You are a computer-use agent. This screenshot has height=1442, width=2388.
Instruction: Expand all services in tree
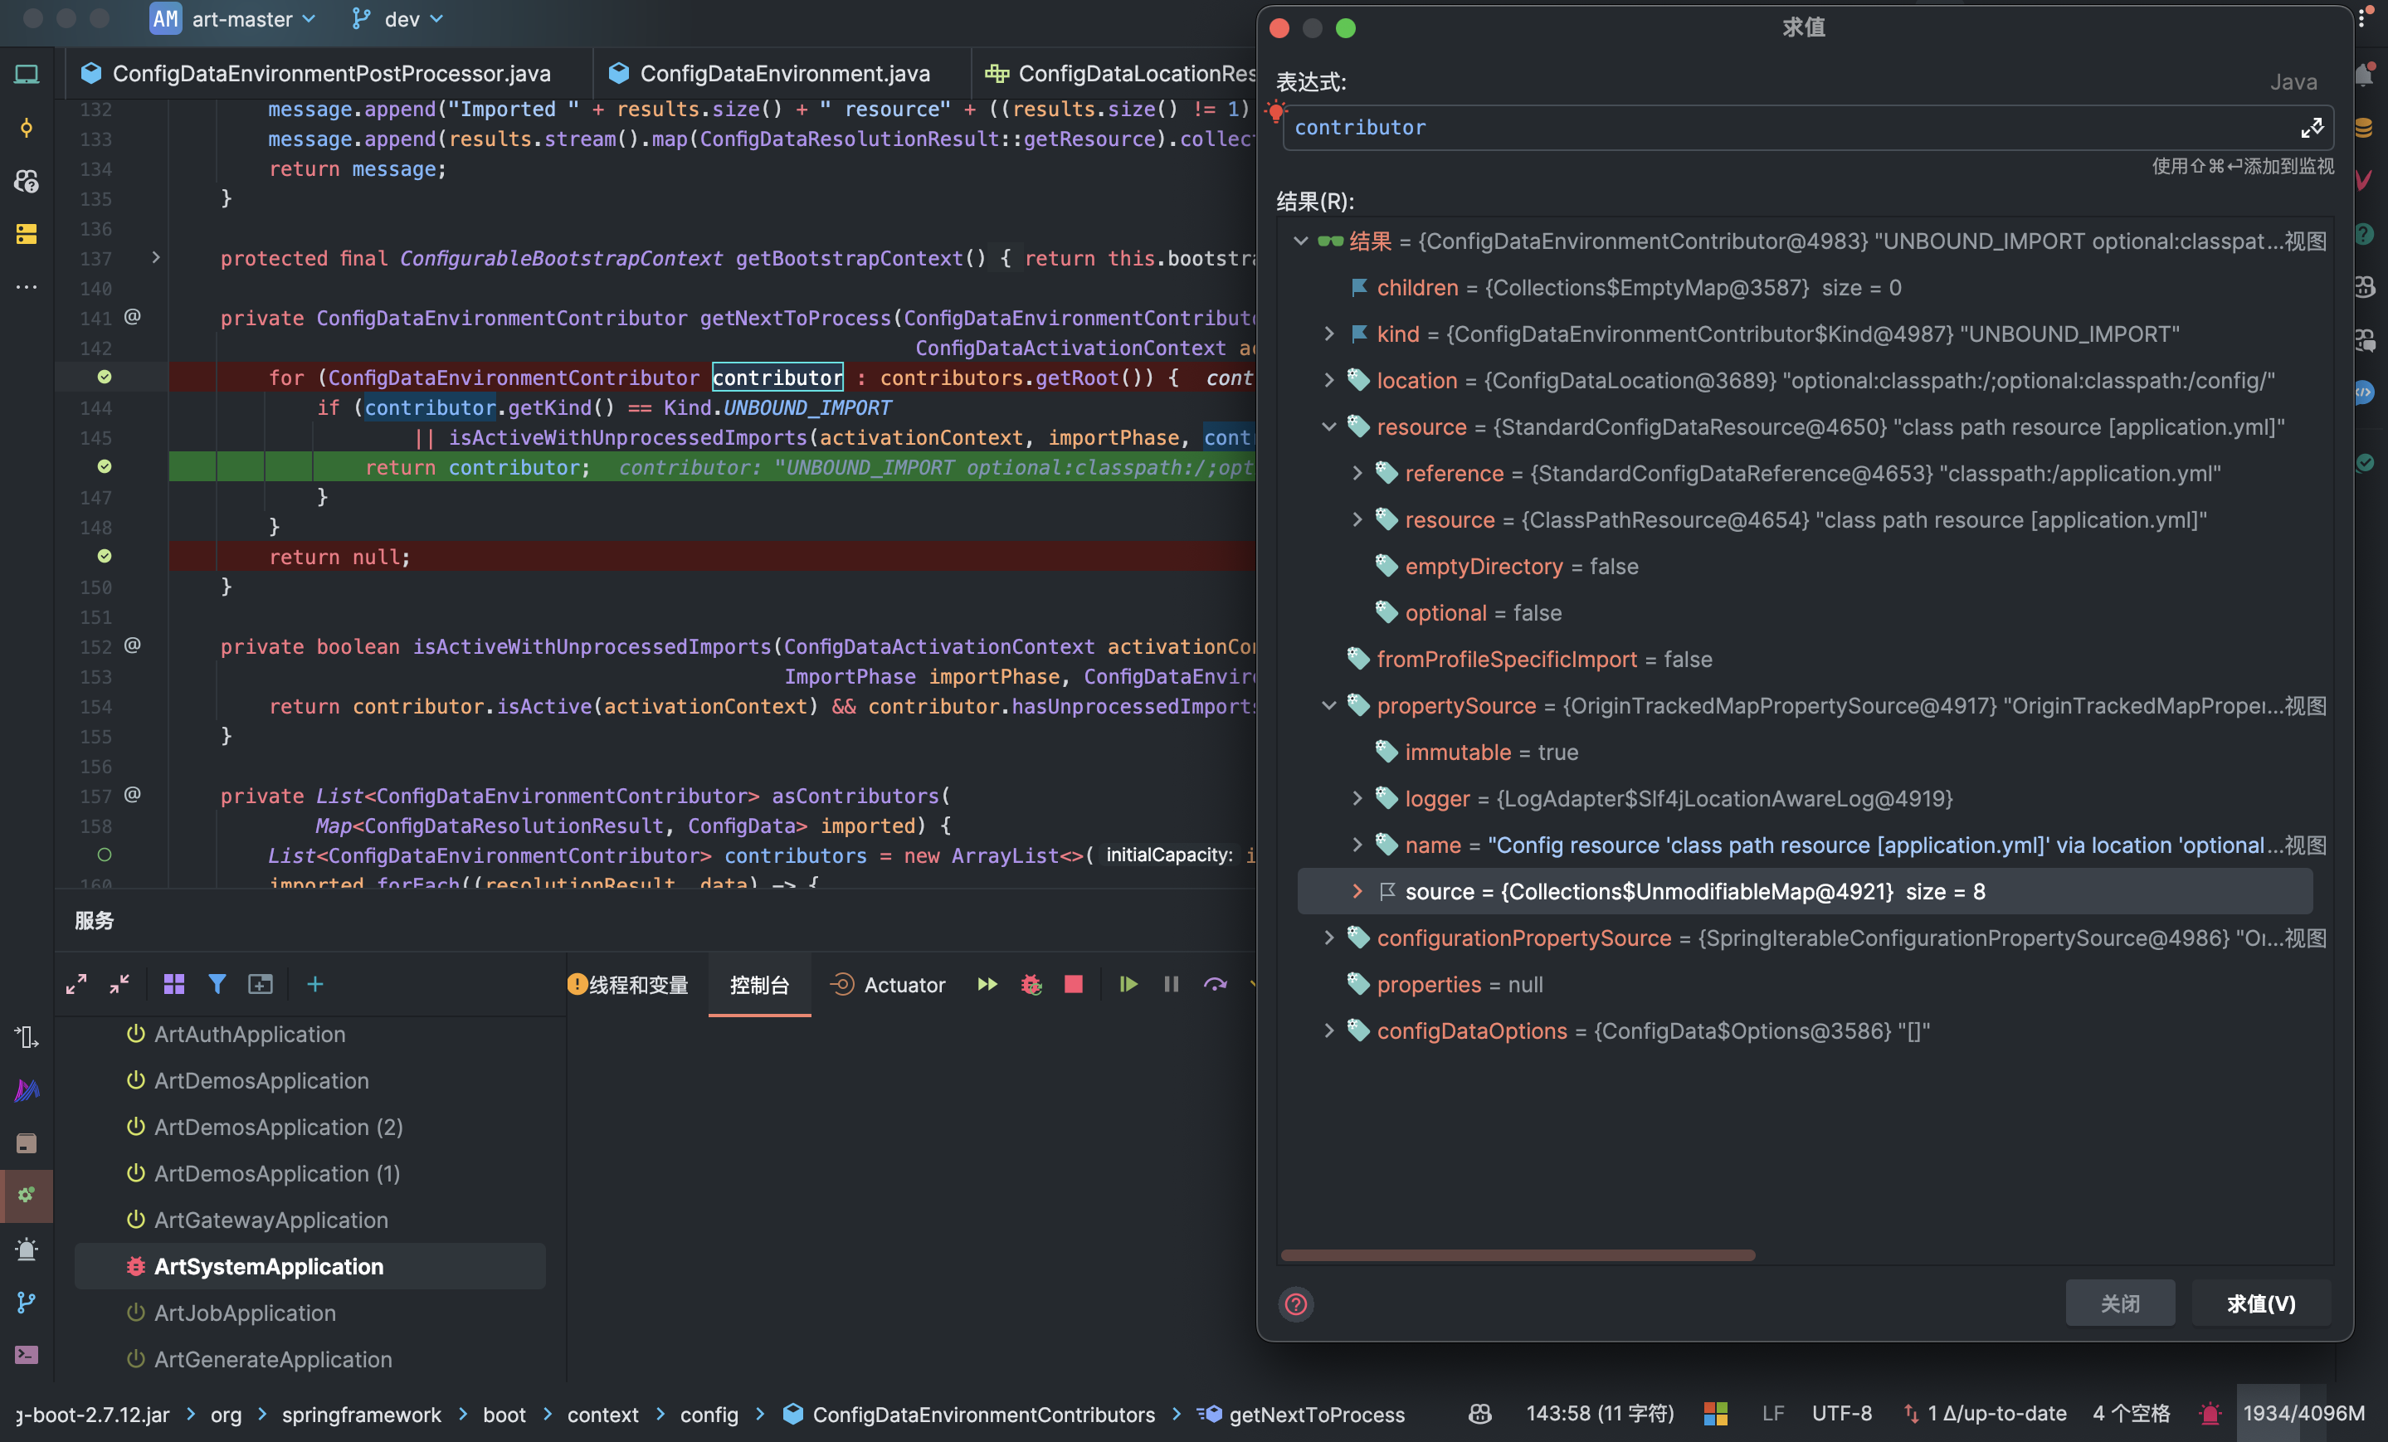pyautogui.click(x=76, y=985)
